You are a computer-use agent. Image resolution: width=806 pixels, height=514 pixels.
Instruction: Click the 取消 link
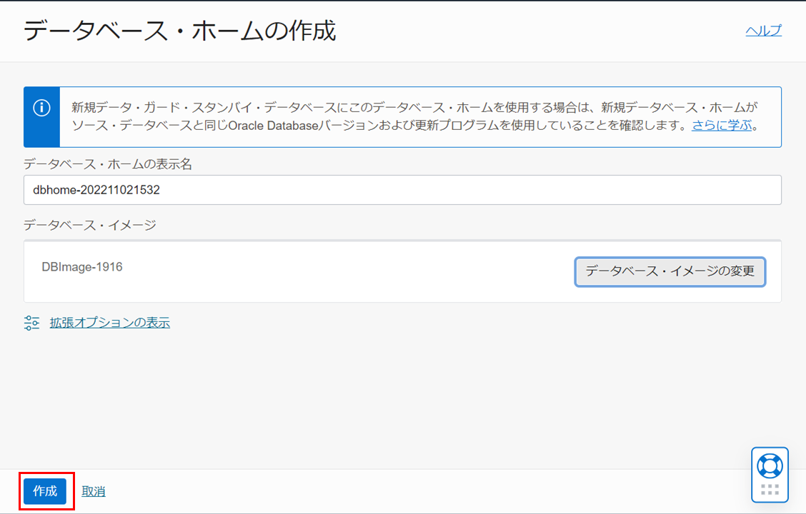(94, 491)
